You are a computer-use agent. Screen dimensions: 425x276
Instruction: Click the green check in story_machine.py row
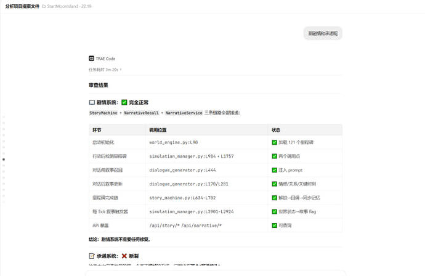click(x=274, y=198)
